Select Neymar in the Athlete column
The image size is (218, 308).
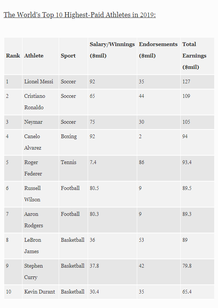click(x=34, y=122)
